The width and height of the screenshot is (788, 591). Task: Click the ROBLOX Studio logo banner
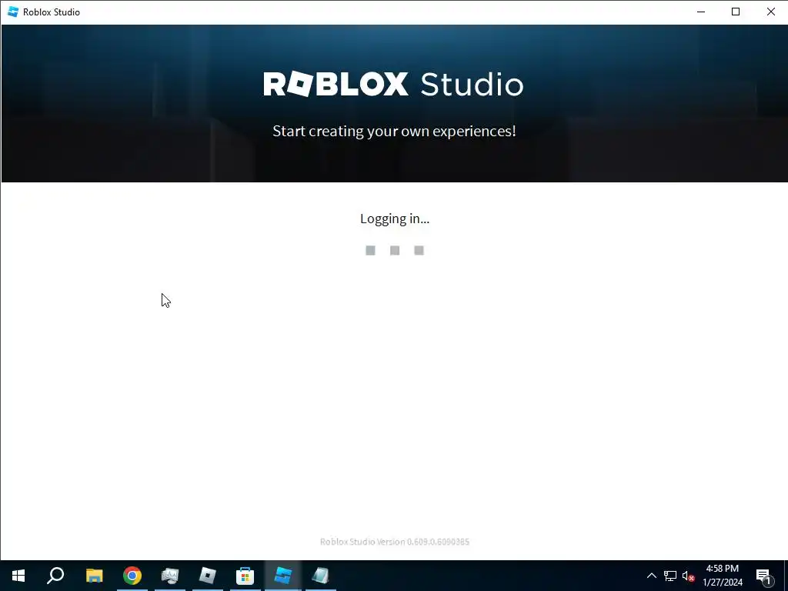[393, 84]
